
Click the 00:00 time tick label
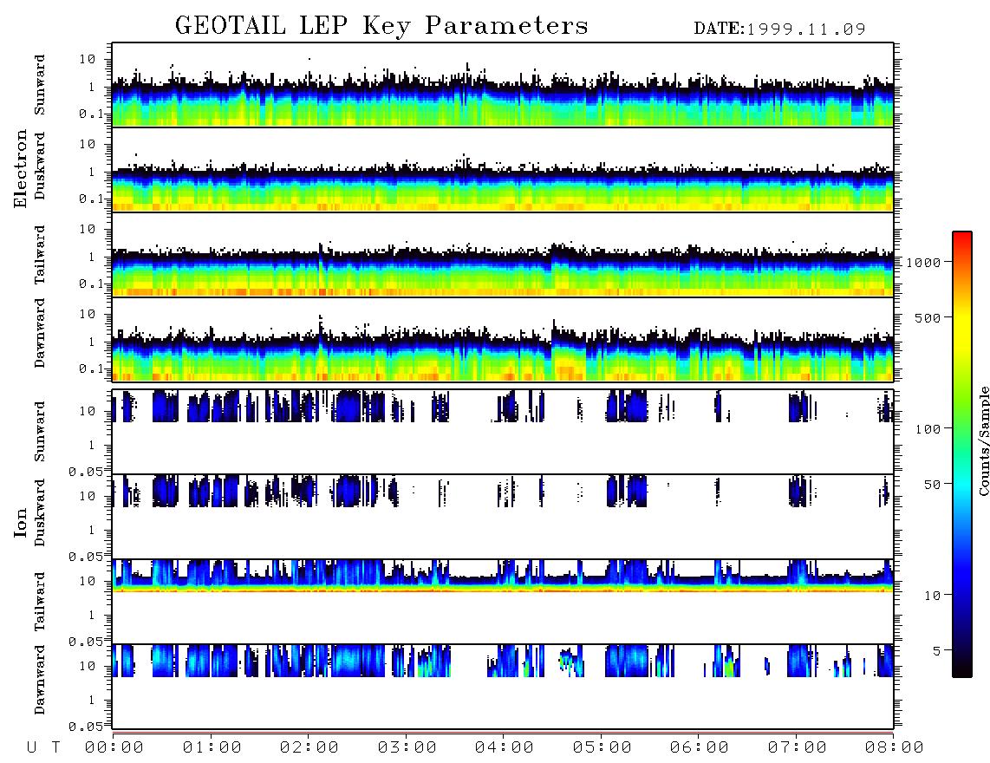(114, 747)
